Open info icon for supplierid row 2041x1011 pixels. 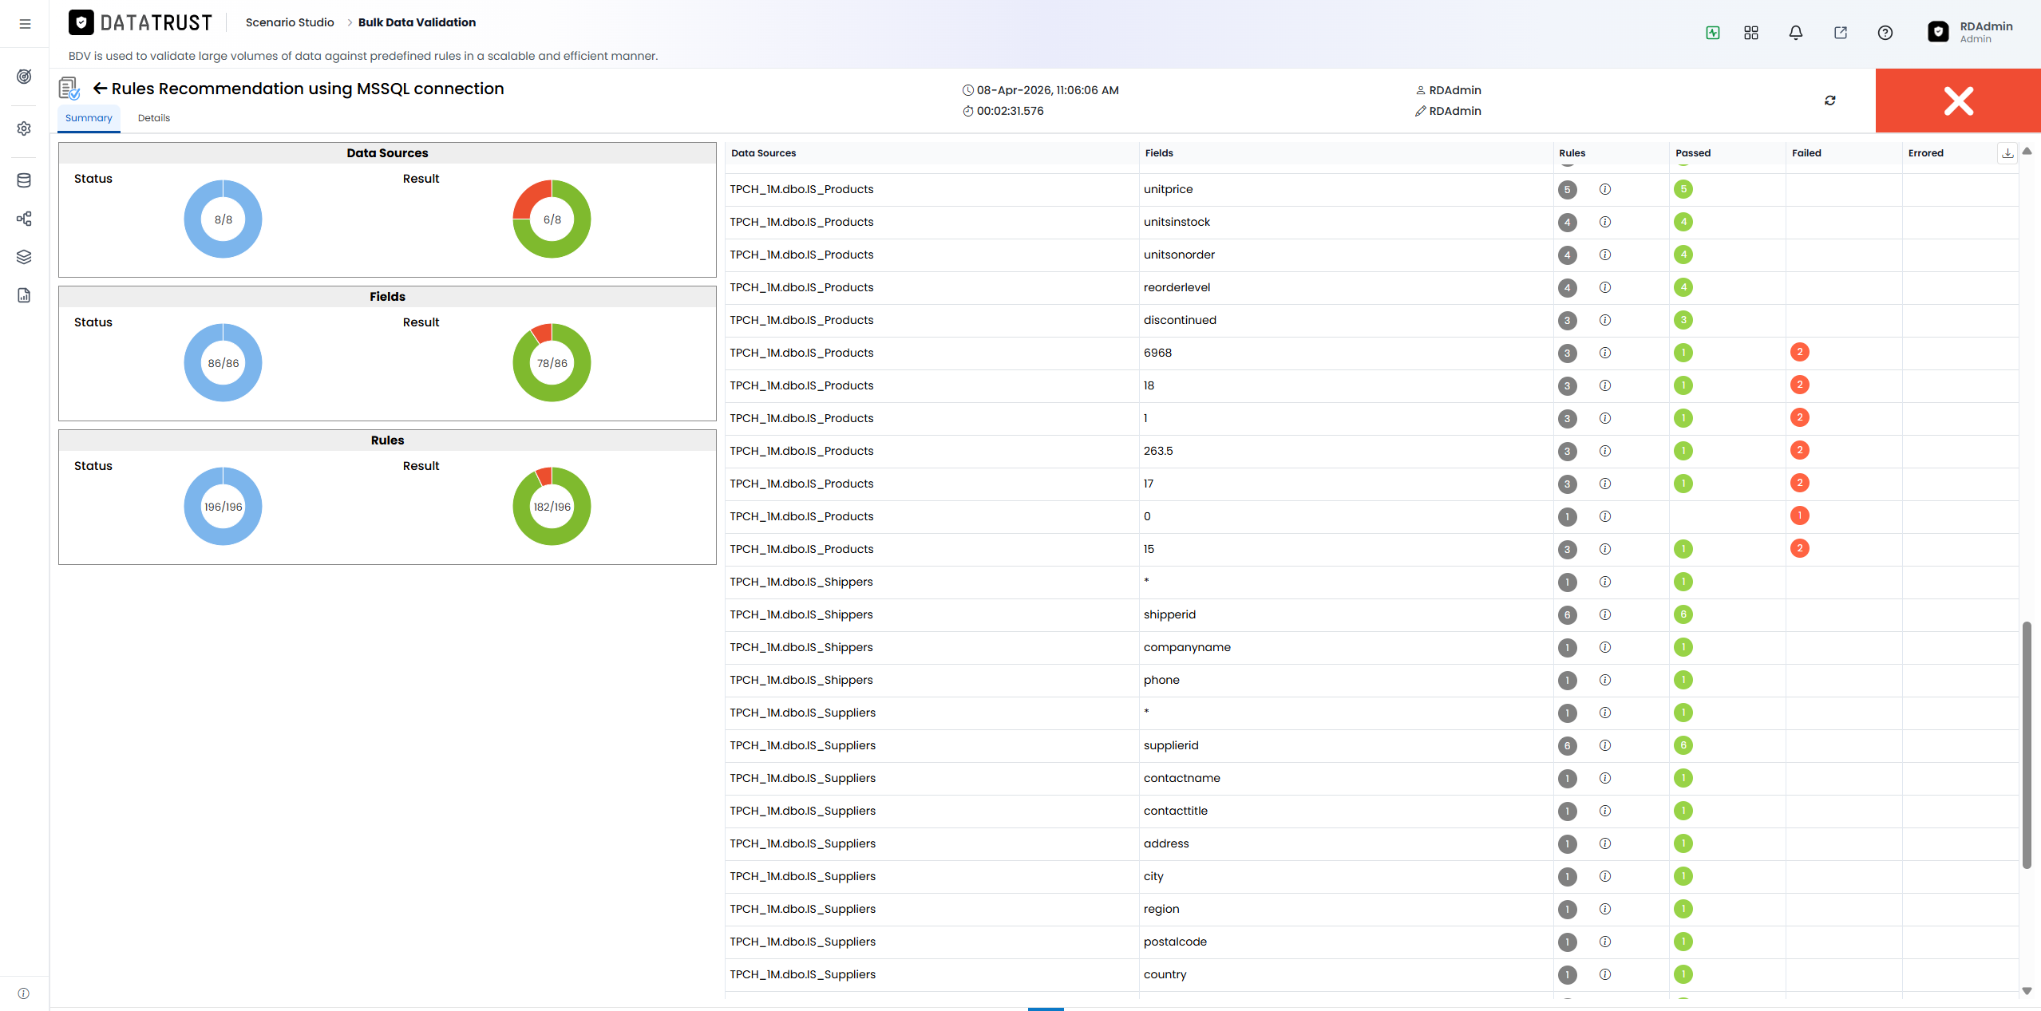tap(1605, 745)
